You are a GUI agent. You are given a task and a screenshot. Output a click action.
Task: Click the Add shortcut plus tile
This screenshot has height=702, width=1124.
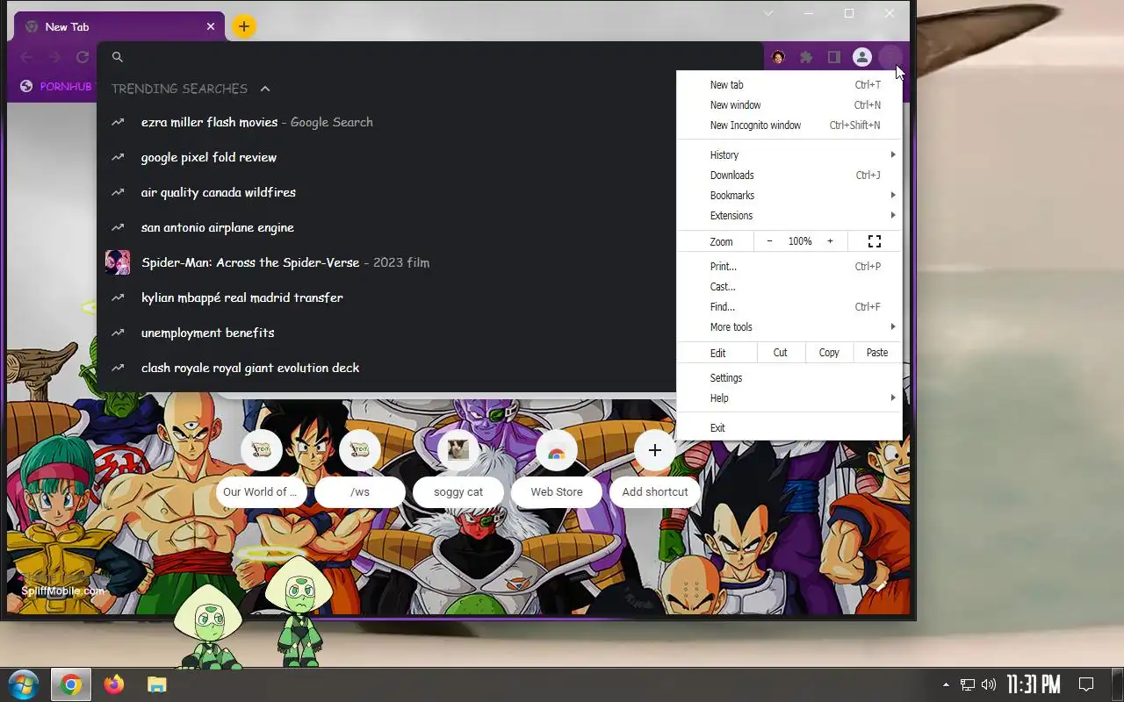pos(655,469)
